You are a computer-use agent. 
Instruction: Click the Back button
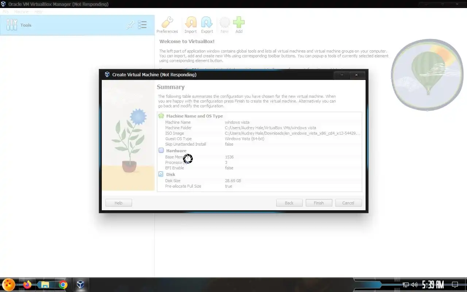point(289,203)
